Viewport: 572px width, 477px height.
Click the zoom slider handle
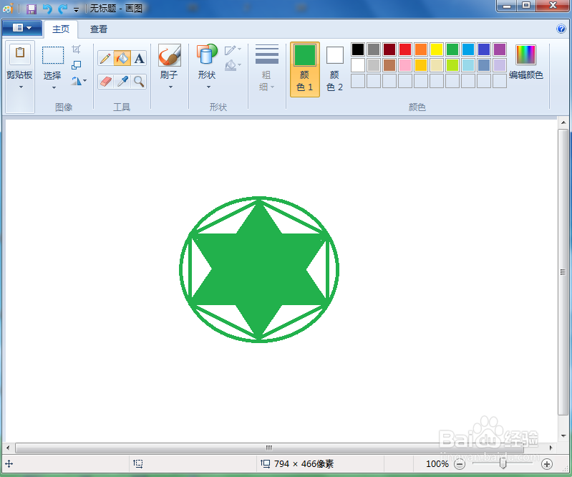(x=503, y=463)
